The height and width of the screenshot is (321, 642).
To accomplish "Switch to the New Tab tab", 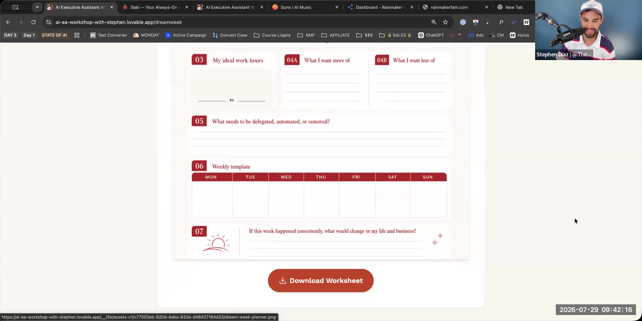I will click(514, 7).
